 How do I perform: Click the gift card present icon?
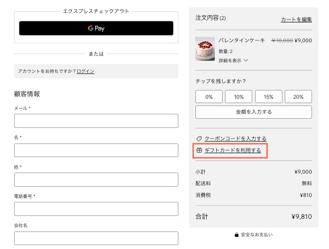(x=199, y=151)
